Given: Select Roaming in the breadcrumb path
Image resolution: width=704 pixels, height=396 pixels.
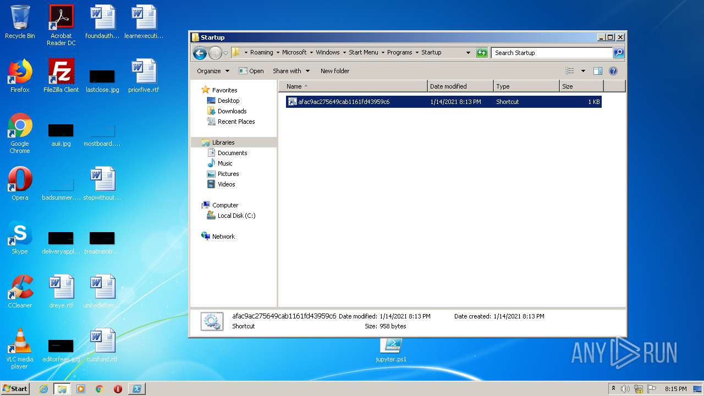Looking at the screenshot, I should point(261,53).
